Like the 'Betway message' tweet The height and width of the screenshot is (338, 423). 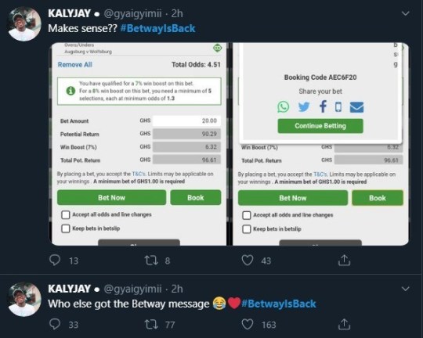coord(247,324)
